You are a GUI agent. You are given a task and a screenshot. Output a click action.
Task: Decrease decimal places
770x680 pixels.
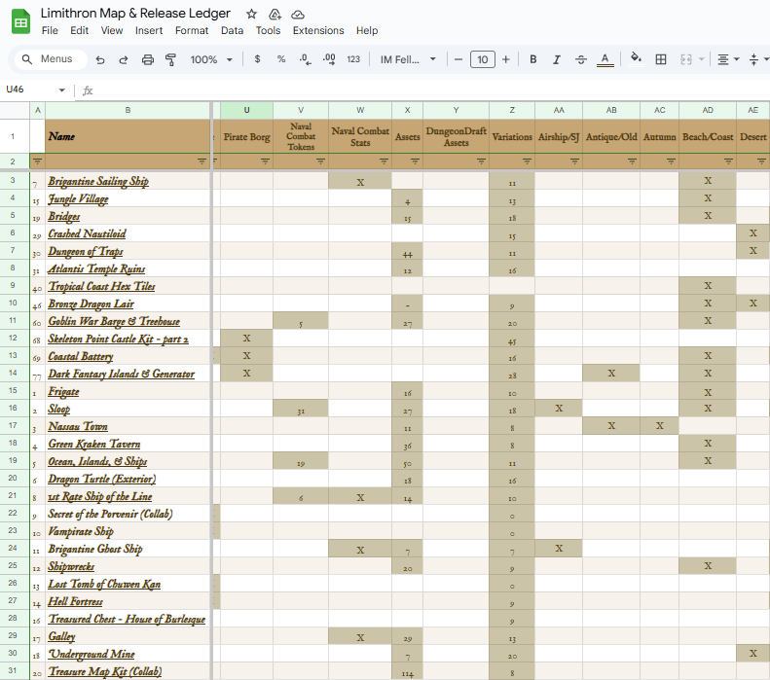[305, 59]
